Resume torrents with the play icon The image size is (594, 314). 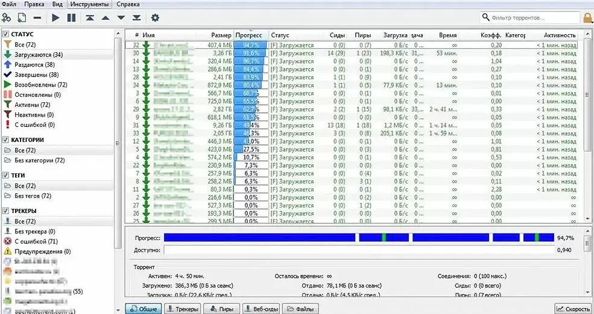(x=56, y=18)
